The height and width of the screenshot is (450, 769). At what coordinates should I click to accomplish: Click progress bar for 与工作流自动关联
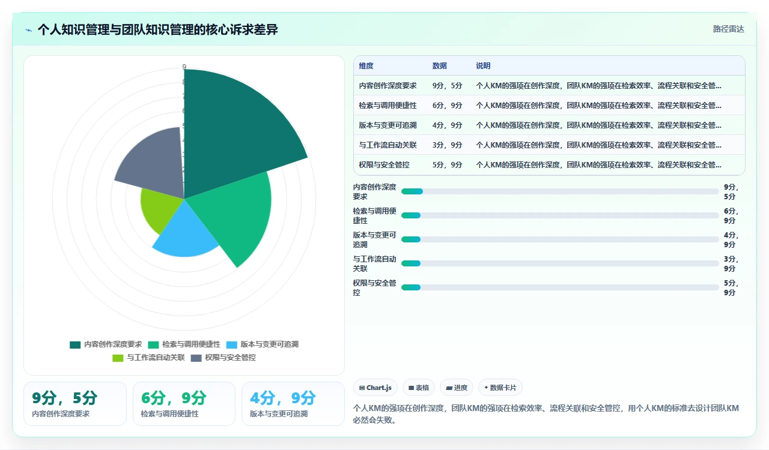pos(560,263)
